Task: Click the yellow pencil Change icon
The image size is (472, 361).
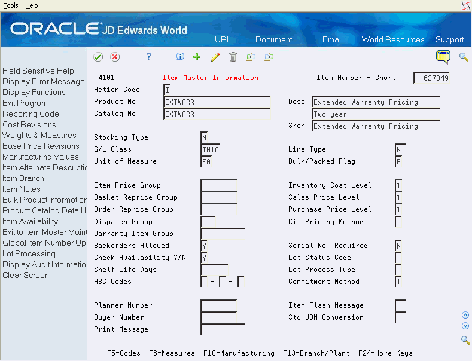Action: (x=215, y=57)
